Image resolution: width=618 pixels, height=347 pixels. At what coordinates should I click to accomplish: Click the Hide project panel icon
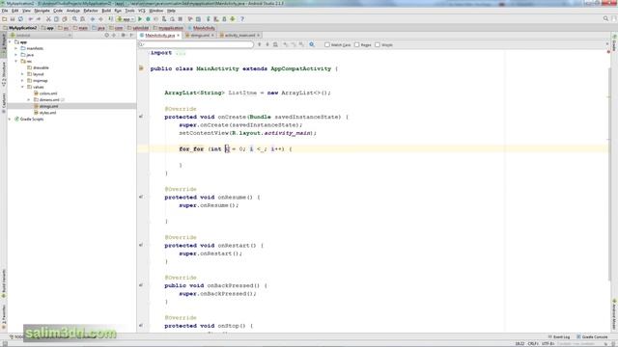(x=131, y=36)
